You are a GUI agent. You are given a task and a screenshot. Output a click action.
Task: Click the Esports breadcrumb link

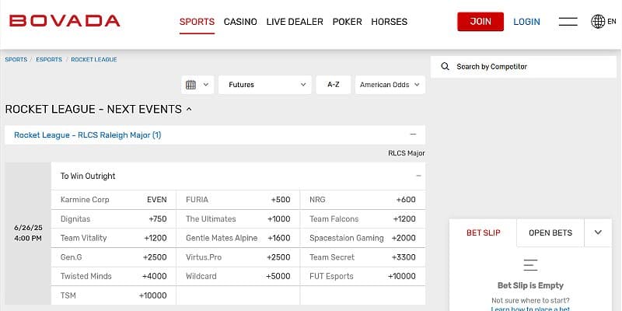(x=48, y=59)
